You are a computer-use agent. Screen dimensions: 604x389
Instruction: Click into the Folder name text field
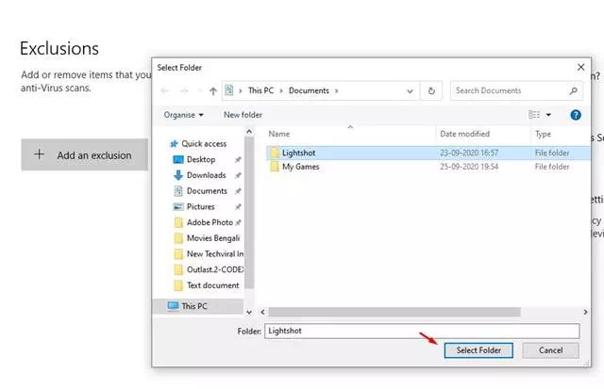pyautogui.click(x=421, y=331)
